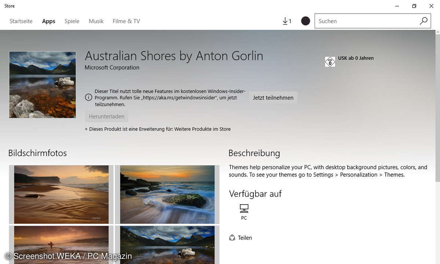Click the Verfügbar auf heading
Image resolution: width=440 pixels, height=264 pixels.
255,194
